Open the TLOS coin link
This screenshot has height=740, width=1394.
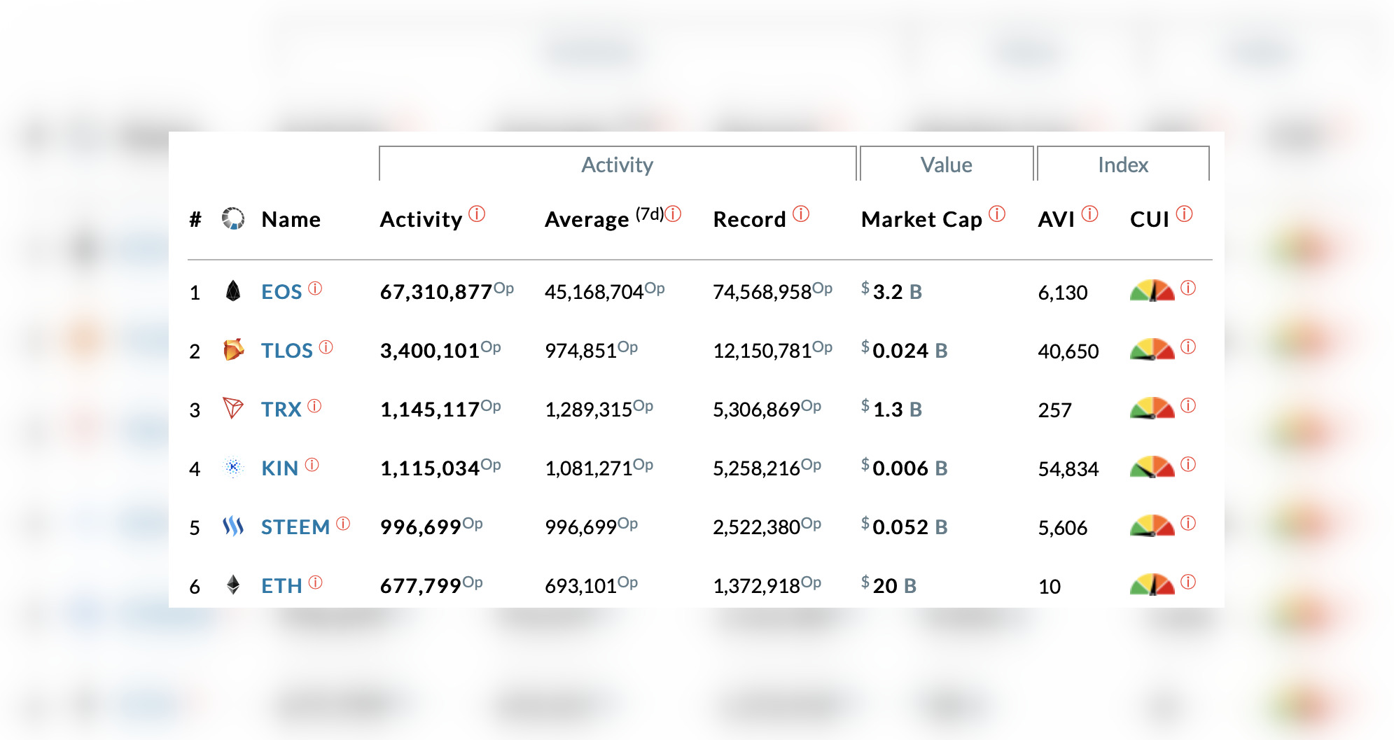[x=287, y=351]
